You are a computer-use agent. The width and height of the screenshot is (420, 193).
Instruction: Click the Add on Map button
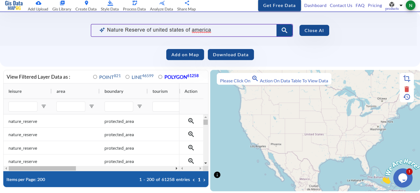click(185, 55)
